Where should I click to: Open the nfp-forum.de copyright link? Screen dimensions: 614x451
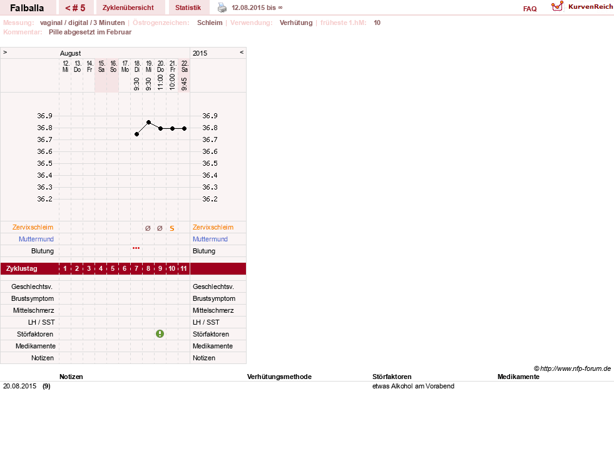click(572, 368)
